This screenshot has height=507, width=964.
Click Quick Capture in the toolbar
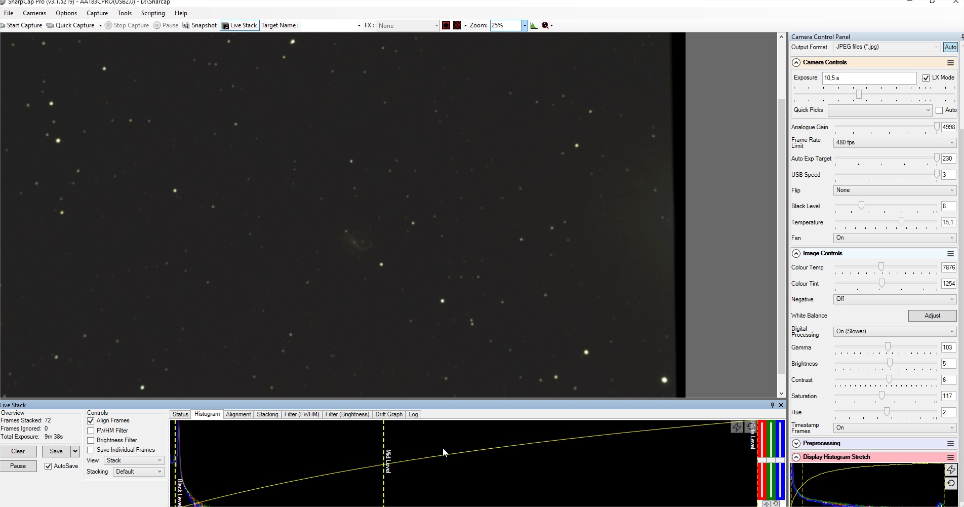[71, 25]
